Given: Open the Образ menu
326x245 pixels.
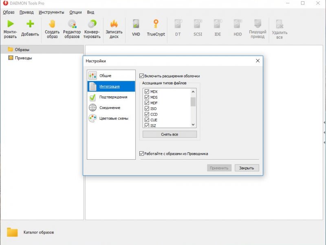Looking at the screenshot, I should 9,12.
